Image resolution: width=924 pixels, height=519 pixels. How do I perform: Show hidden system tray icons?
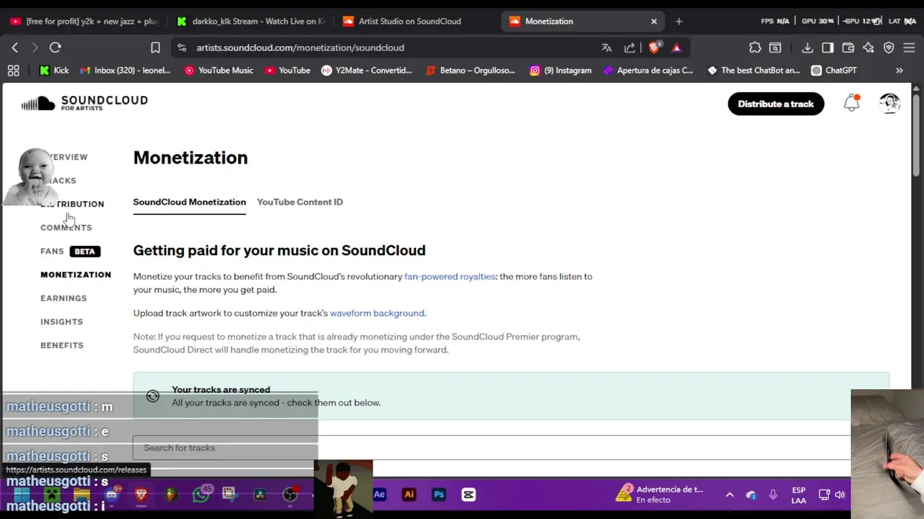730,494
